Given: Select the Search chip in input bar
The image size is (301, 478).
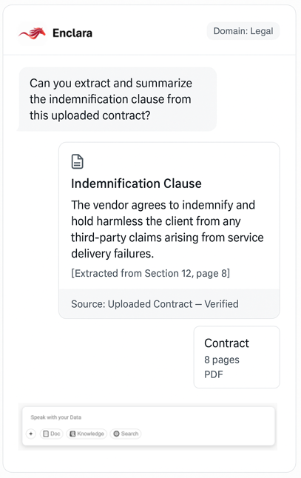Looking at the screenshot, I should click(126, 434).
